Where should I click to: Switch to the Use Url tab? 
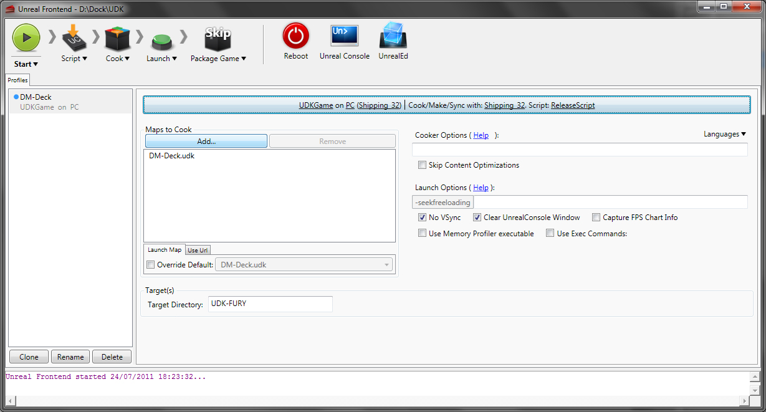tap(198, 250)
